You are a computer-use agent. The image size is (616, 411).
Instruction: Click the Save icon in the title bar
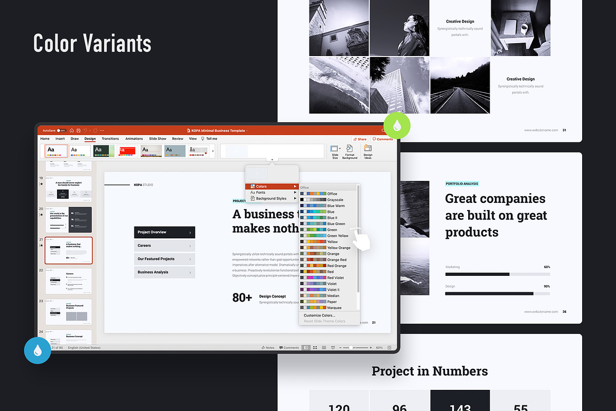pos(78,130)
